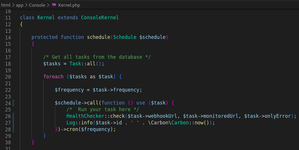Select the Kernel.php breadcrumb item

69,5
